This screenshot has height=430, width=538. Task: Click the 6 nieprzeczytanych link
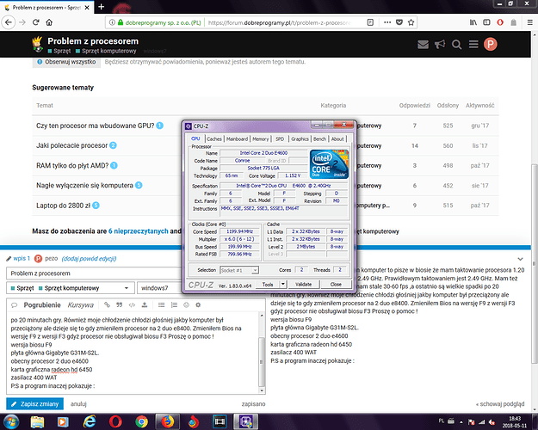tap(139, 231)
